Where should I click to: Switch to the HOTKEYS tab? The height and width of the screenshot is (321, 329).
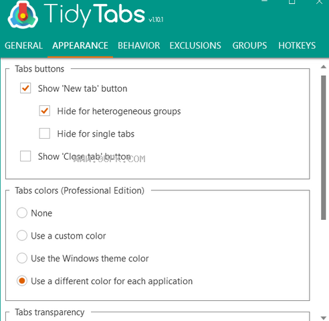(x=297, y=46)
